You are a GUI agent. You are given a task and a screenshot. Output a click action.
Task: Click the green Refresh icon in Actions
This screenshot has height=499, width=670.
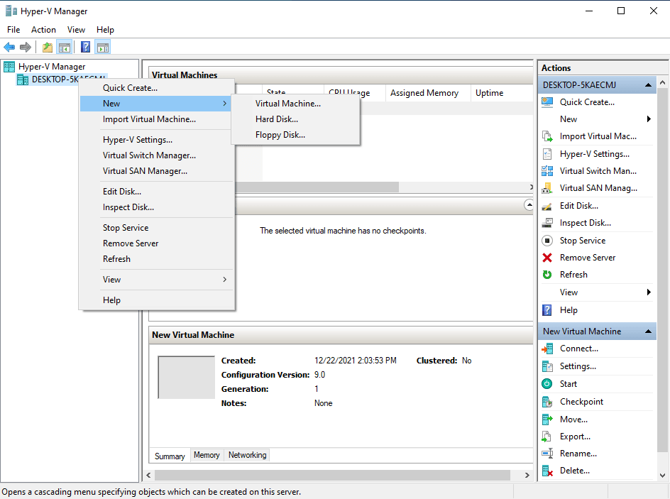click(547, 275)
